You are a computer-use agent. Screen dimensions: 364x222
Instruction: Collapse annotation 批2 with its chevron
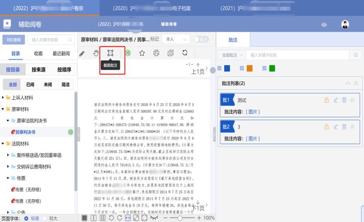click(x=352, y=127)
